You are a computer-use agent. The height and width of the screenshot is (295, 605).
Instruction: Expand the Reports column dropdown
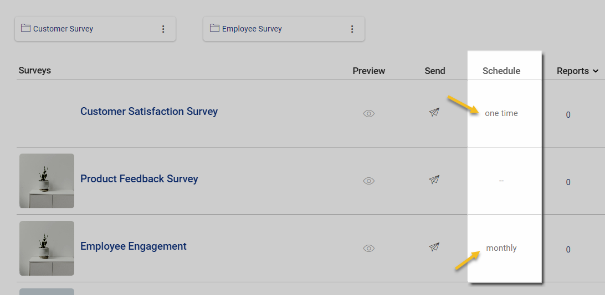tap(596, 71)
